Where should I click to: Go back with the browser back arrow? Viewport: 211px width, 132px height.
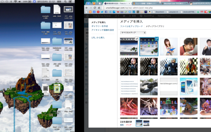pos(87,8)
